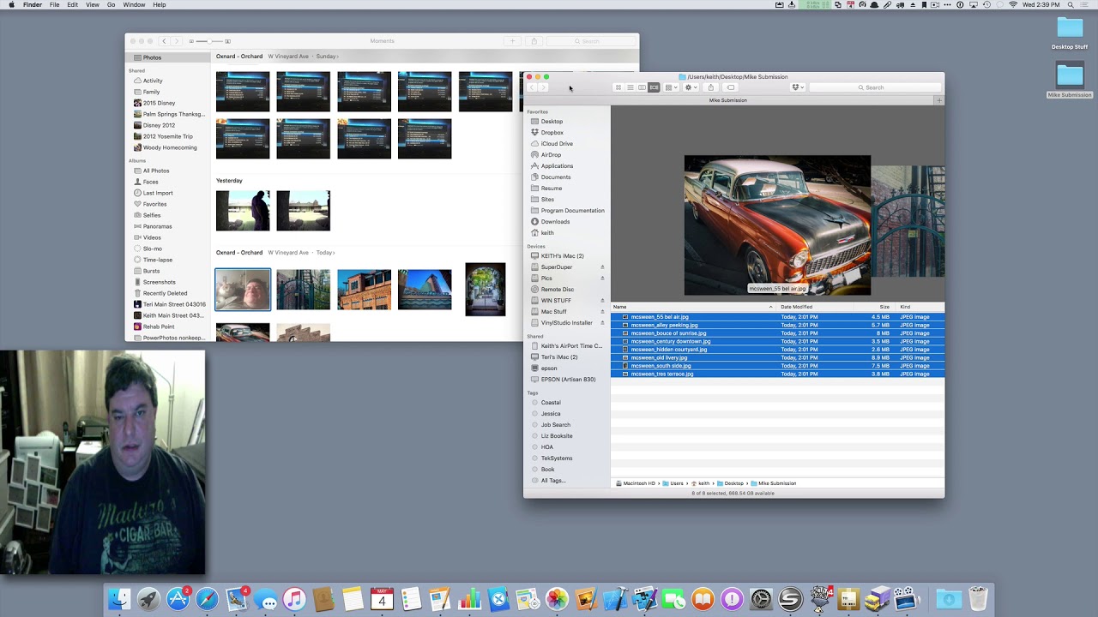Eject the SuperDuper volume

(x=602, y=267)
